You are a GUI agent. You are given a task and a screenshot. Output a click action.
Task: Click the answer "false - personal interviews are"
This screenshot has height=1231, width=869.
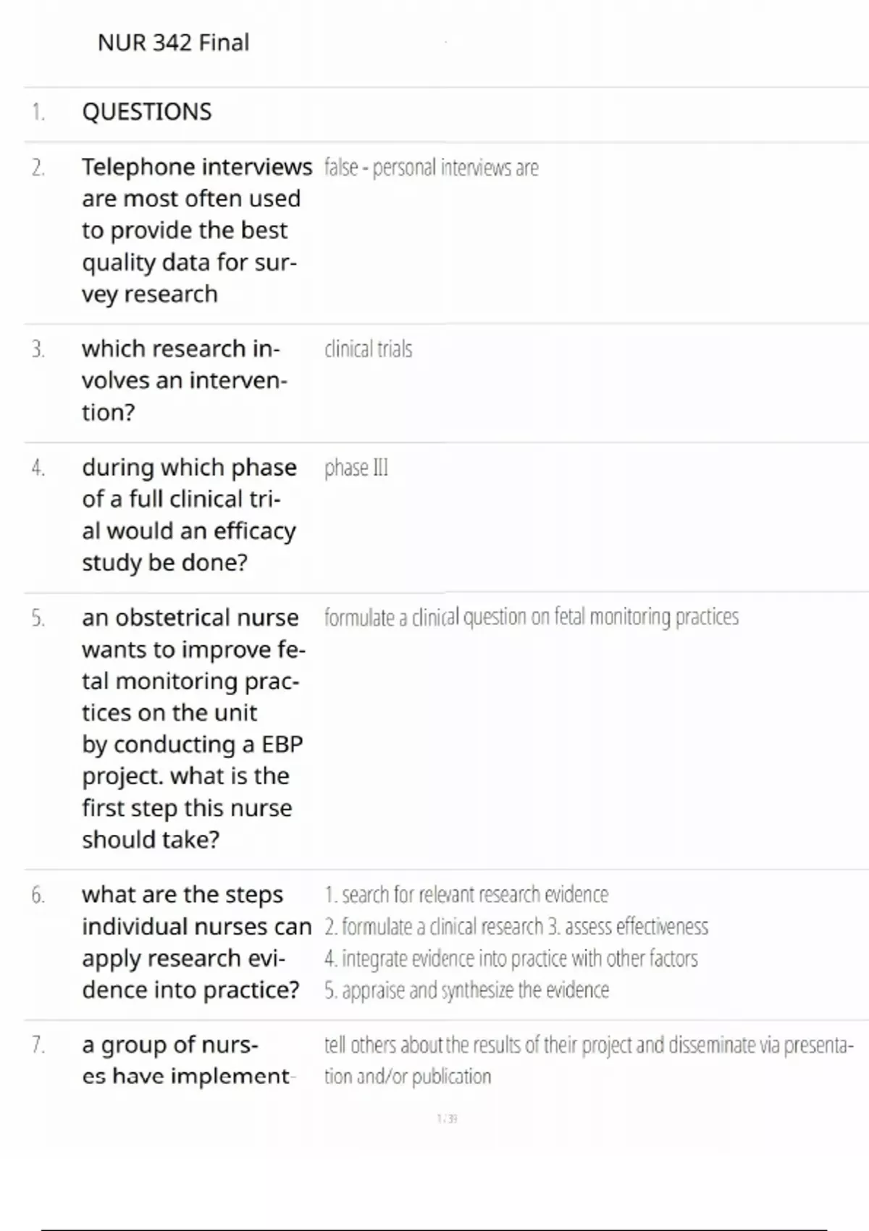point(431,168)
